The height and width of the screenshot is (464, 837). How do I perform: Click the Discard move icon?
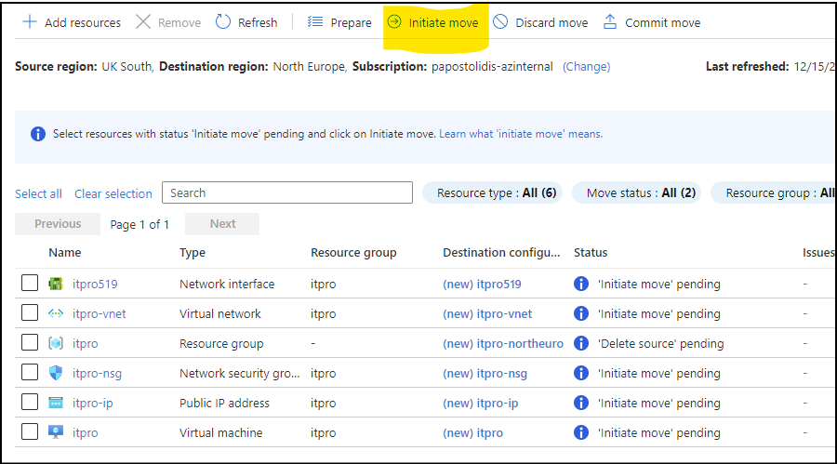(500, 22)
